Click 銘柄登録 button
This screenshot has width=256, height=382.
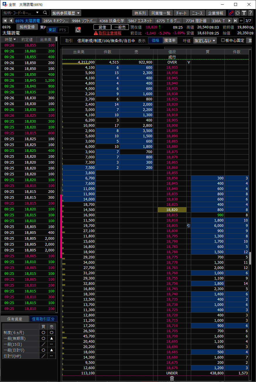pyautogui.click(x=27, y=27)
